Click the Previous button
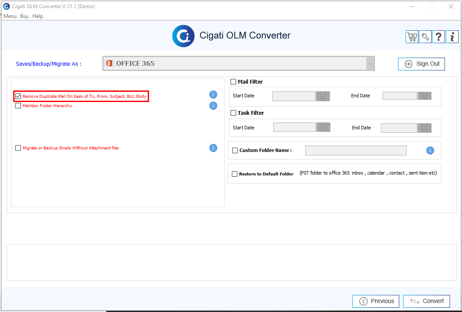This screenshot has width=462, height=312. [x=376, y=301]
